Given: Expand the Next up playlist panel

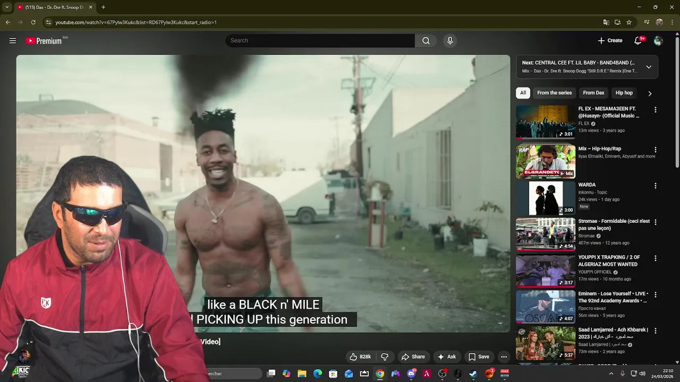Looking at the screenshot, I should click(x=649, y=67).
